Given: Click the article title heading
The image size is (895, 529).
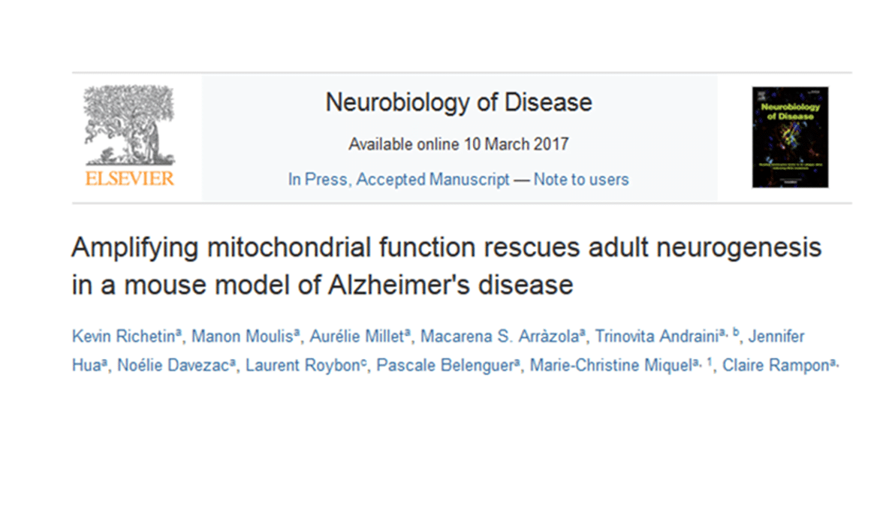Looking at the screenshot, I should tap(446, 265).
